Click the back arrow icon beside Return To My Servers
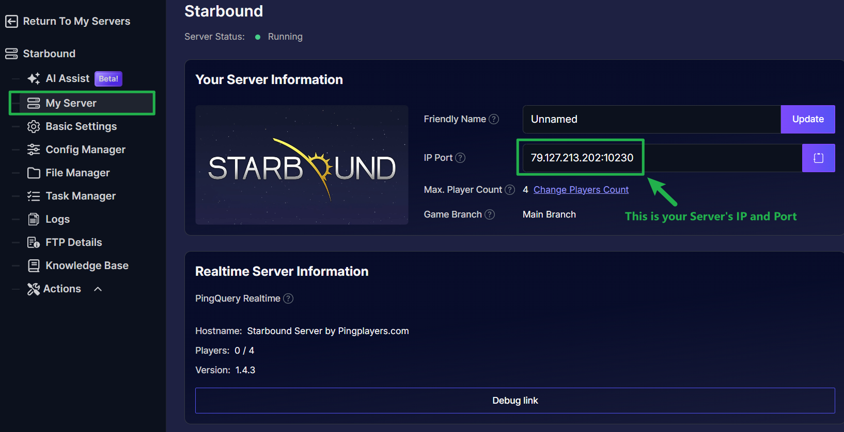 [11, 21]
